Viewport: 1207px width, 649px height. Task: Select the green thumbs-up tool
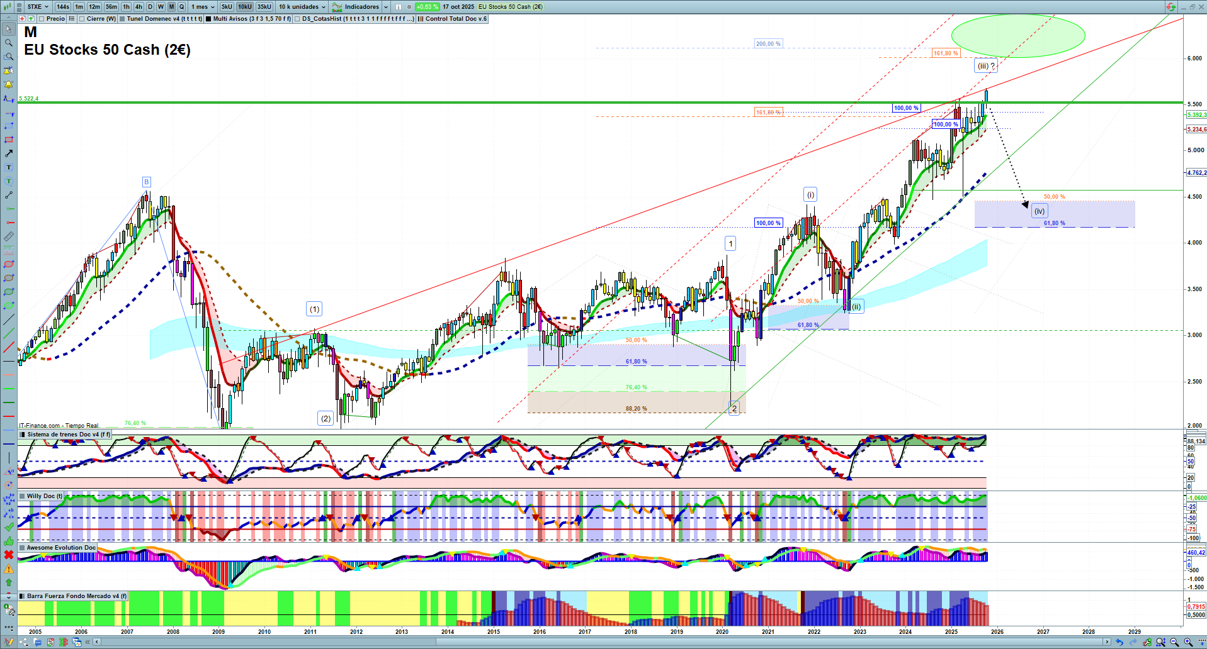9,541
